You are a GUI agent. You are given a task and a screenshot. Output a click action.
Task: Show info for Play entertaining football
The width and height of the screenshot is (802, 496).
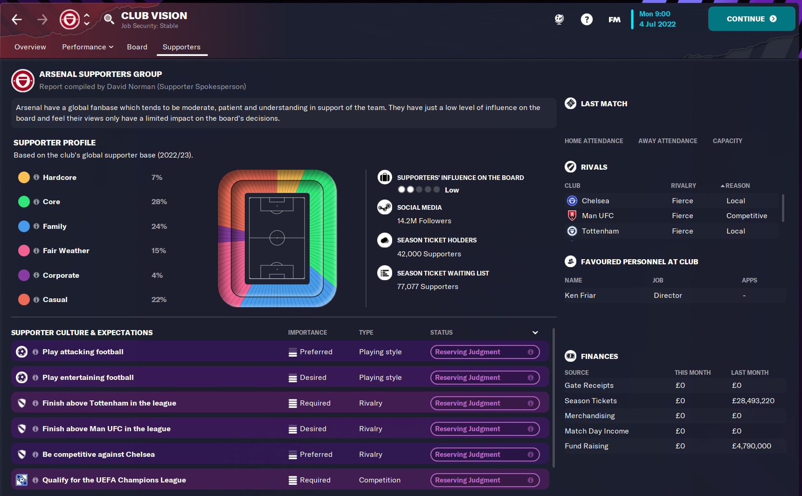tap(35, 378)
